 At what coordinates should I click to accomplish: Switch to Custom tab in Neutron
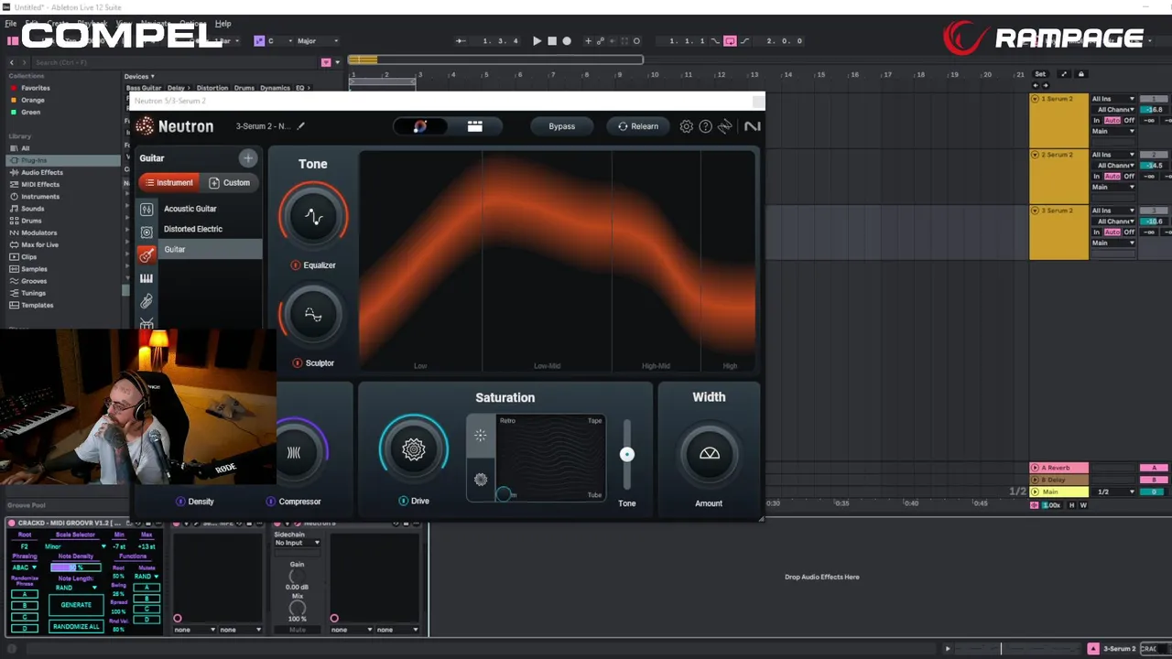229,182
